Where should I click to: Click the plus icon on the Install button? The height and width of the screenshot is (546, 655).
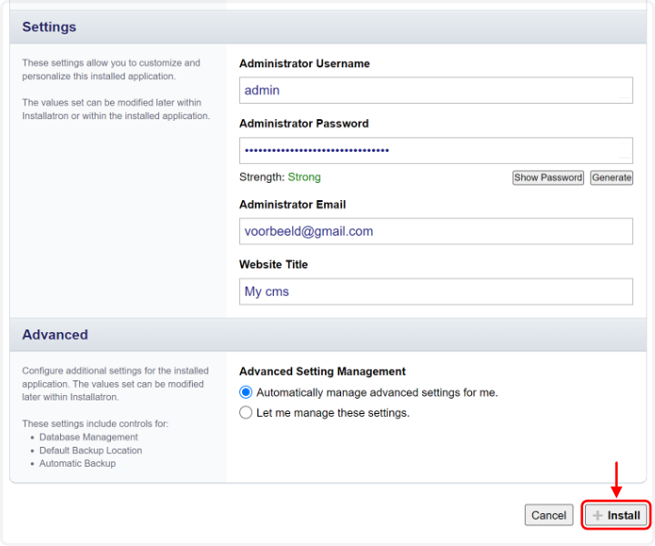[598, 515]
